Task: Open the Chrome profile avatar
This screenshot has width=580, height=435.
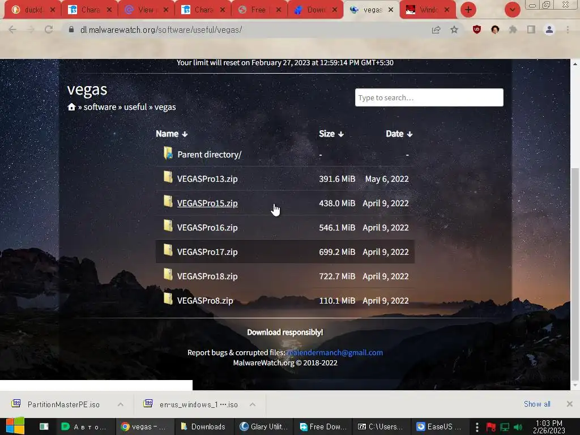Action: coord(549,29)
